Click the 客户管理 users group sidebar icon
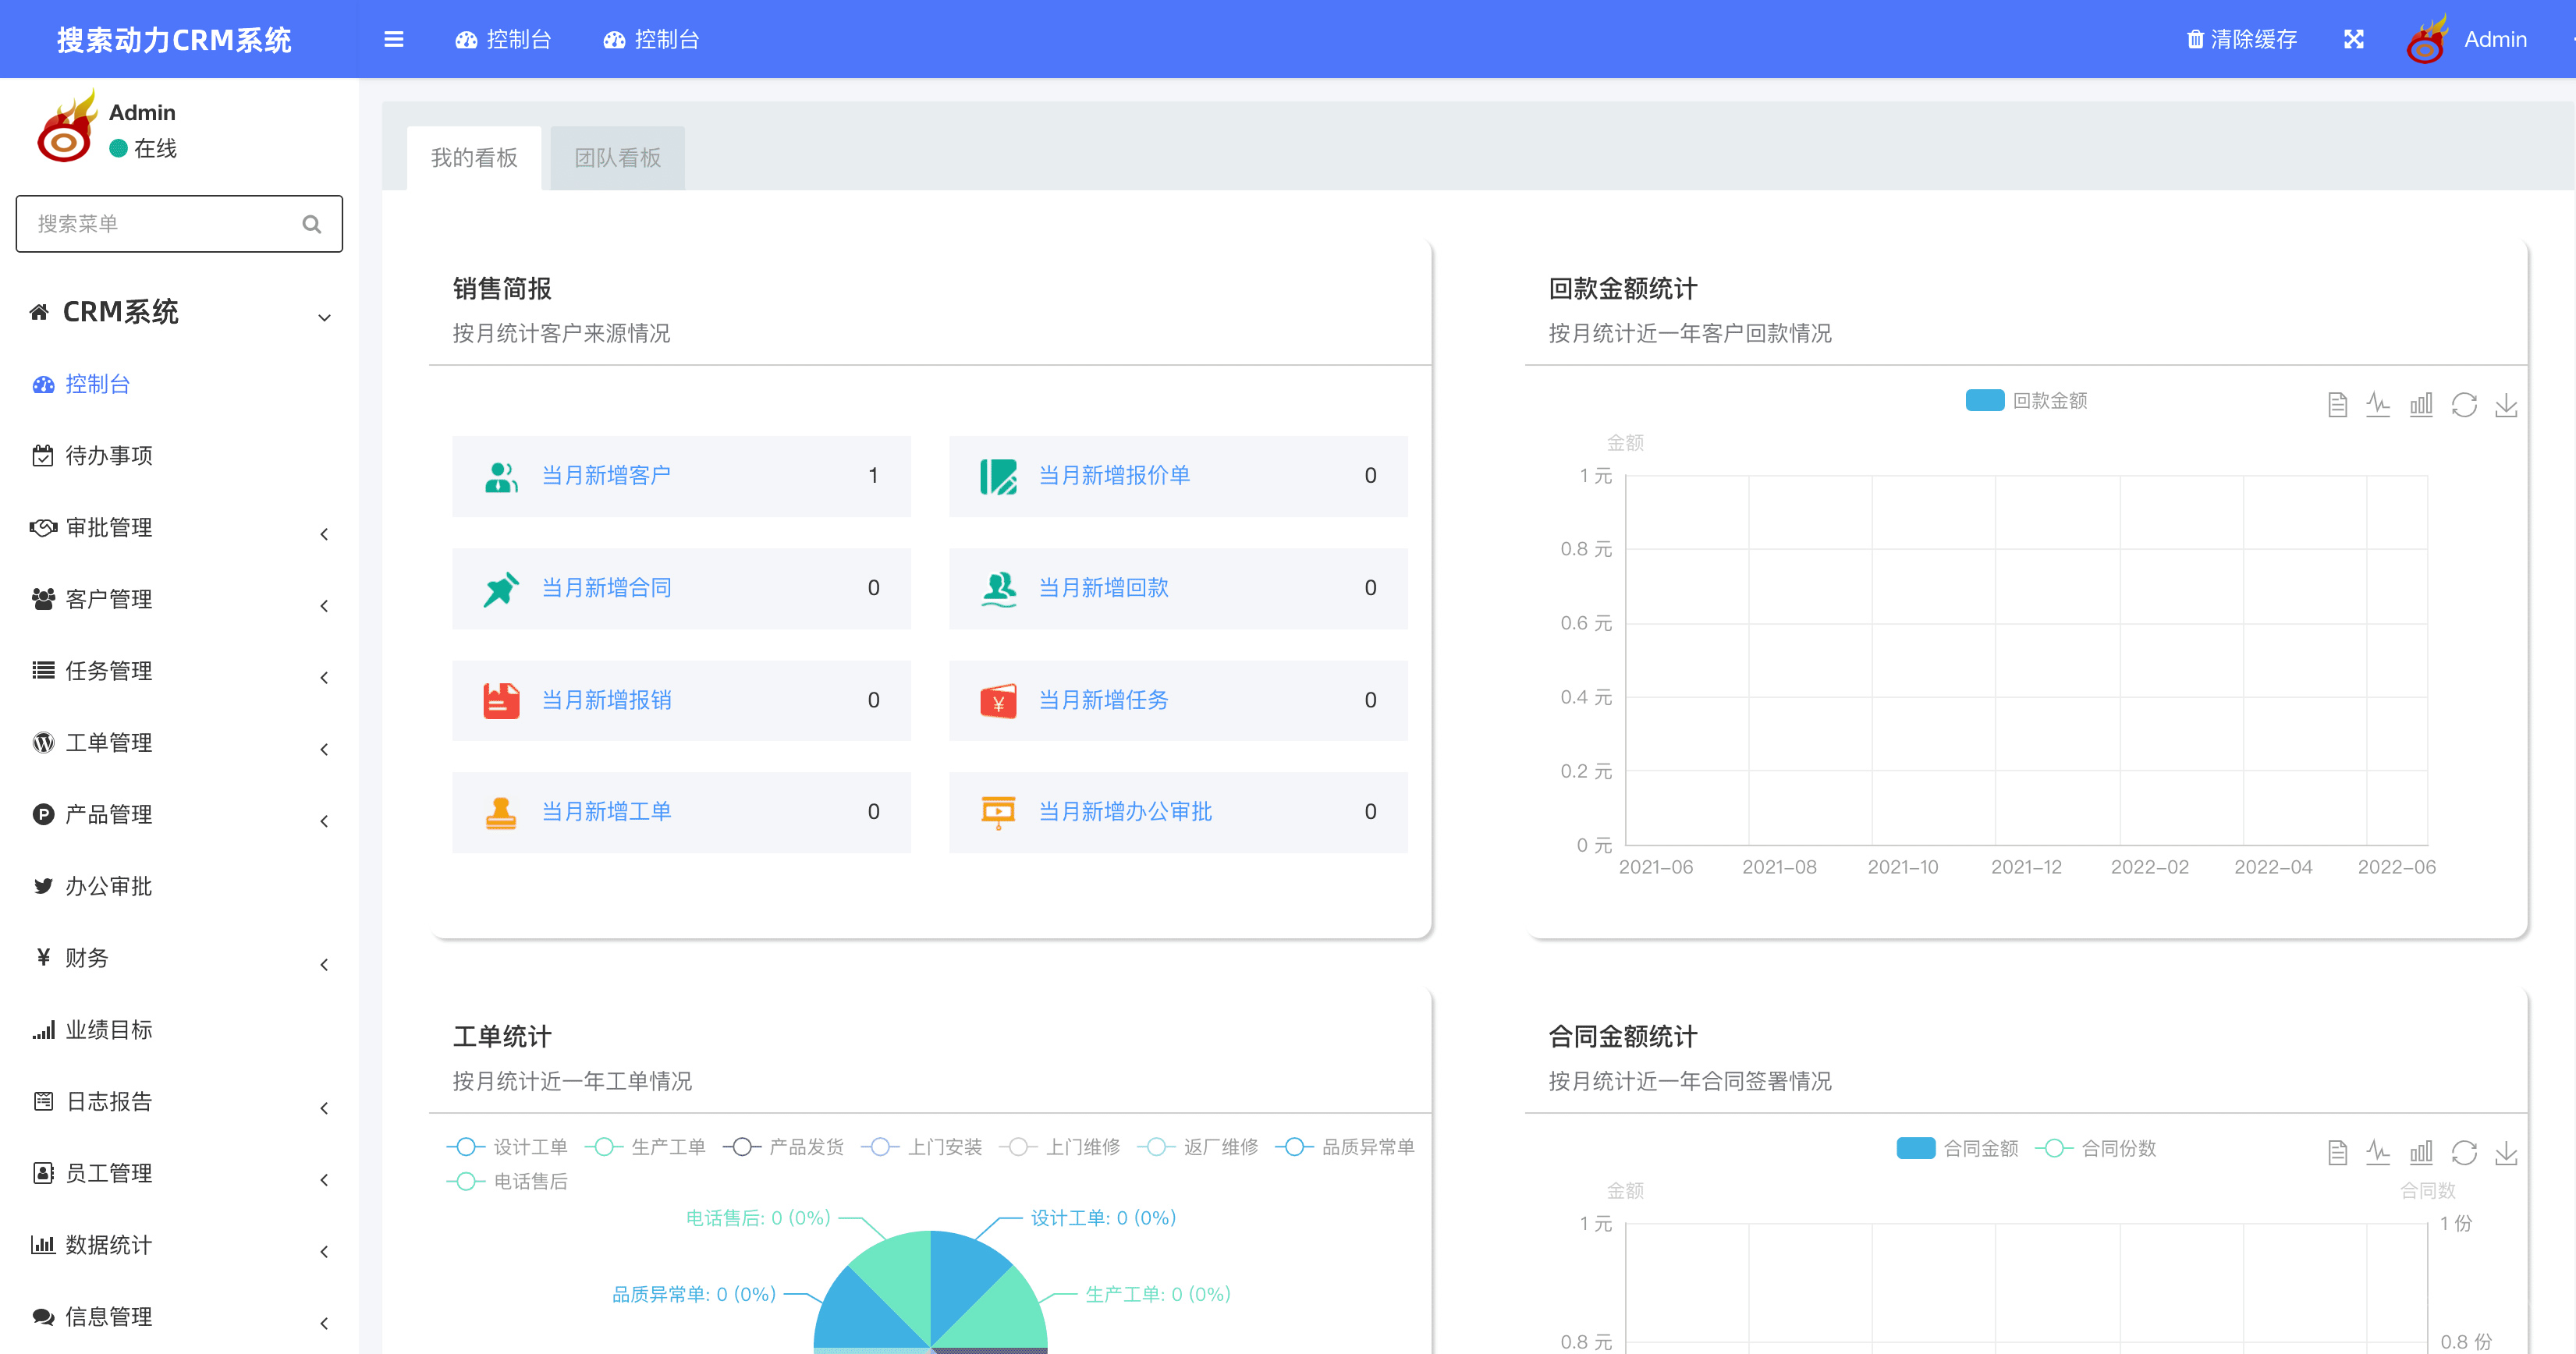 42,599
